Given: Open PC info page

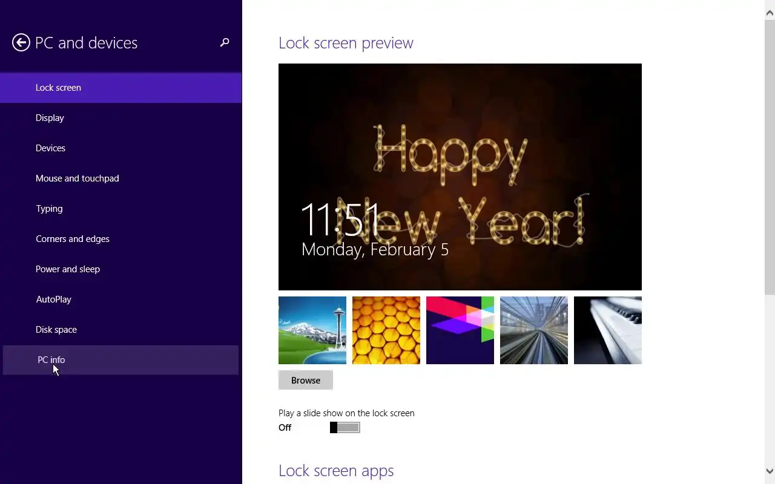Looking at the screenshot, I should (x=121, y=360).
